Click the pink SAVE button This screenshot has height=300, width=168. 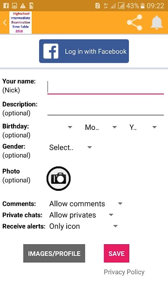click(116, 253)
